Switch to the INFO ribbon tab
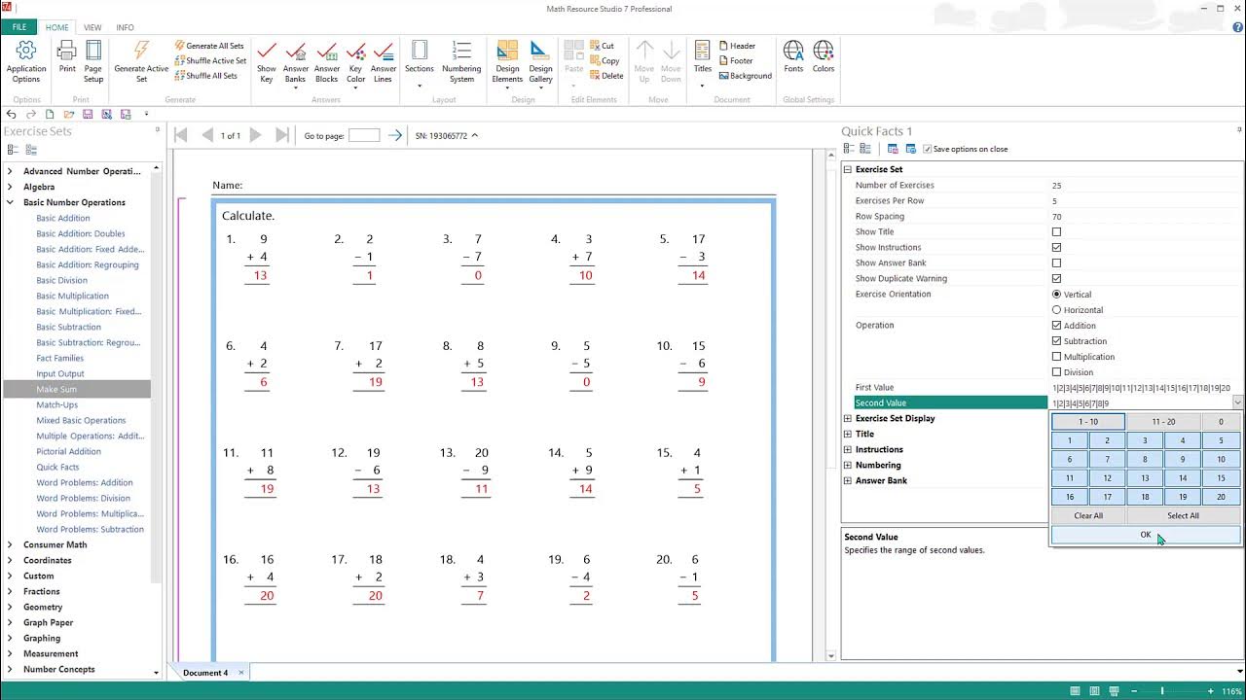The height and width of the screenshot is (700, 1246). pos(125,27)
